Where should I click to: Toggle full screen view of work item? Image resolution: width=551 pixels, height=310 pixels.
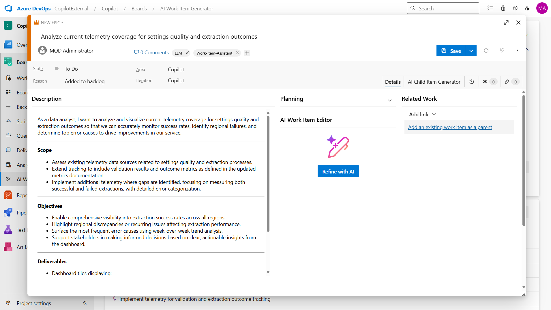[x=506, y=23]
